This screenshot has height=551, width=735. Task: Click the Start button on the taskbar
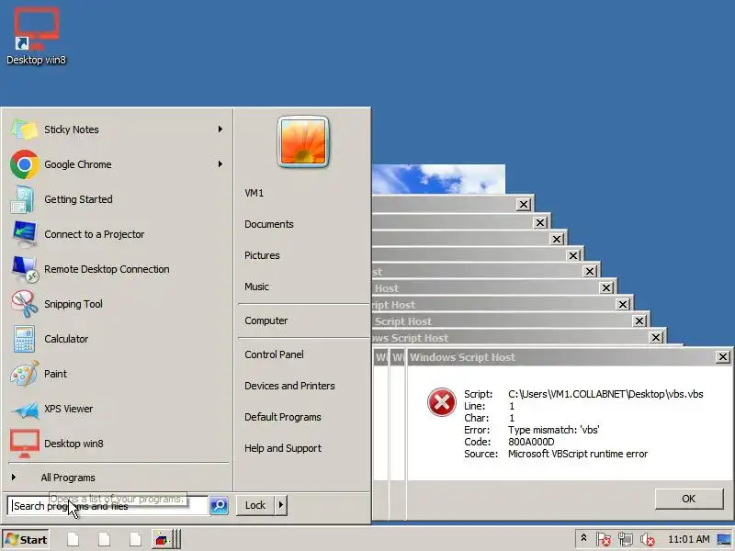click(27, 540)
